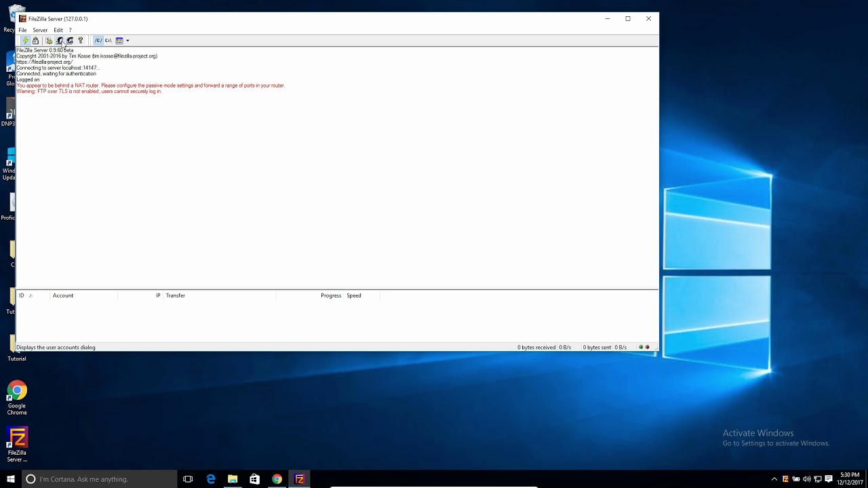Open the Microsoft Store taskbar icon
The image size is (868, 488).
[x=254, y=479]
